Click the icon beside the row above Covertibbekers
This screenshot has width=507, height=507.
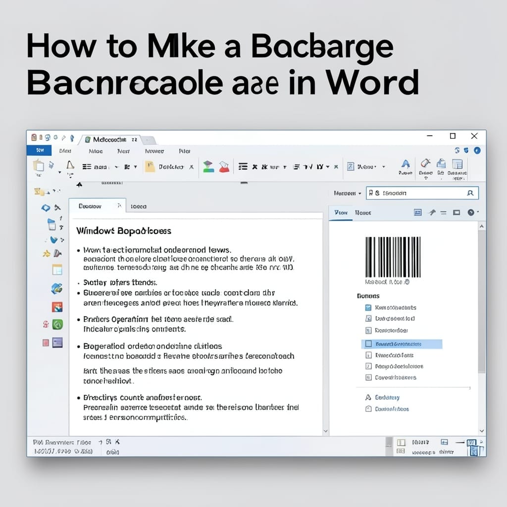click(x=368, y=366)
